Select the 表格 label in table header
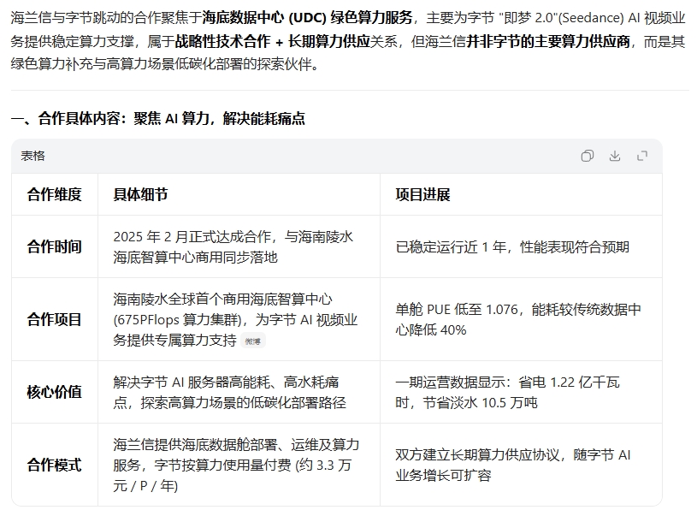Viewport: 697px width, 510px height. click(x=32, y=156)
